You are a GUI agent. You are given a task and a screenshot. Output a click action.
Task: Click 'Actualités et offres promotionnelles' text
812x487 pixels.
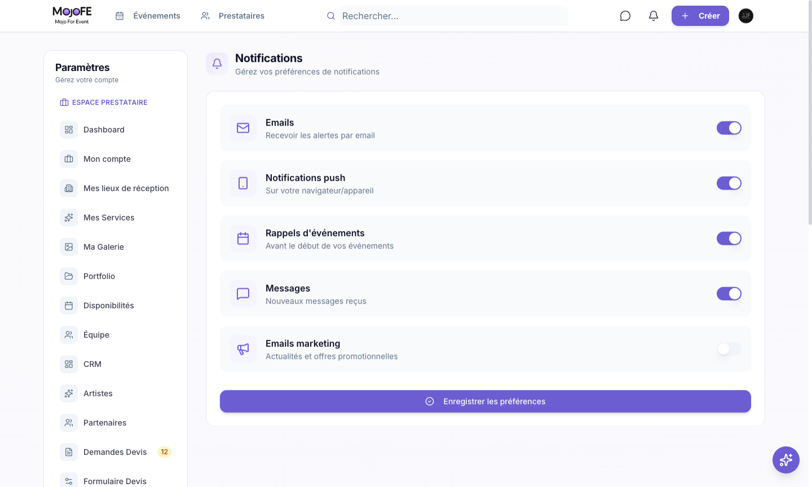[332, 356]
